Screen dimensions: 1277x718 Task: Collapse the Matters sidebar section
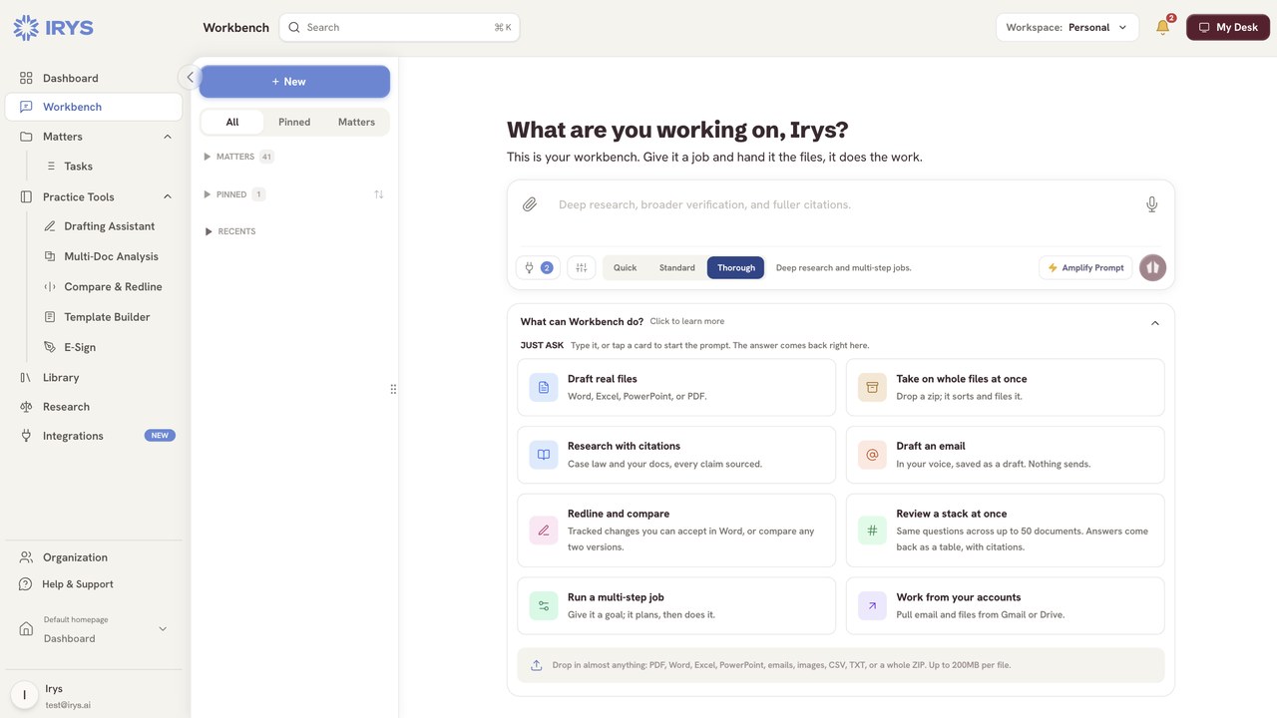click(168, 137)
